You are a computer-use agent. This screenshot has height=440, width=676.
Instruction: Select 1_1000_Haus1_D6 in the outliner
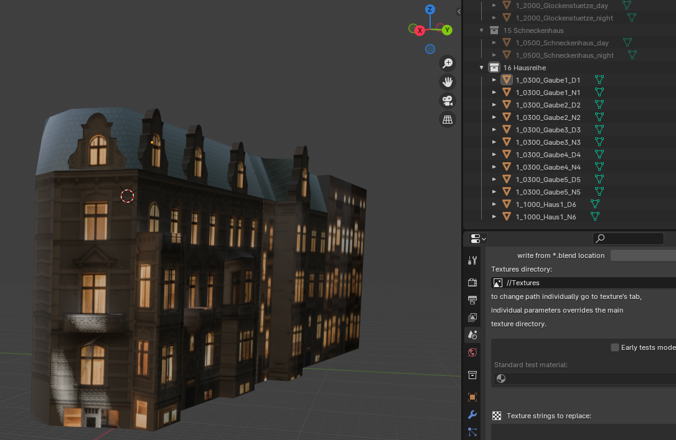(x=545, y=204)
